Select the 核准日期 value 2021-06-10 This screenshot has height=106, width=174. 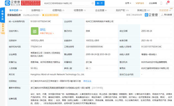point(147,41)
